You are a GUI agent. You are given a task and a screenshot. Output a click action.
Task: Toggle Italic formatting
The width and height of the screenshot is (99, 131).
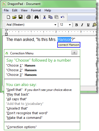tap(82, 25)
